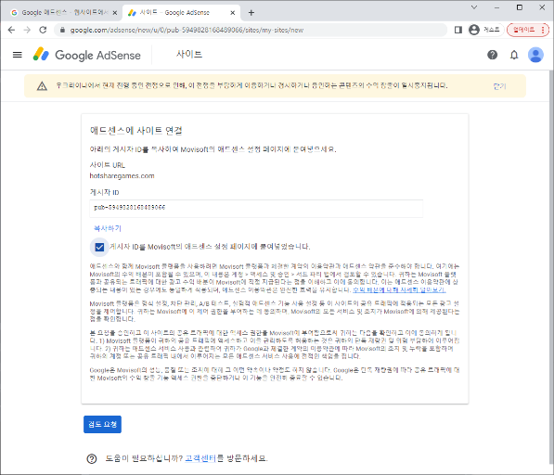554x475 pixels.
Task: Click the Google AdSense logo
Action: [87, 55]
